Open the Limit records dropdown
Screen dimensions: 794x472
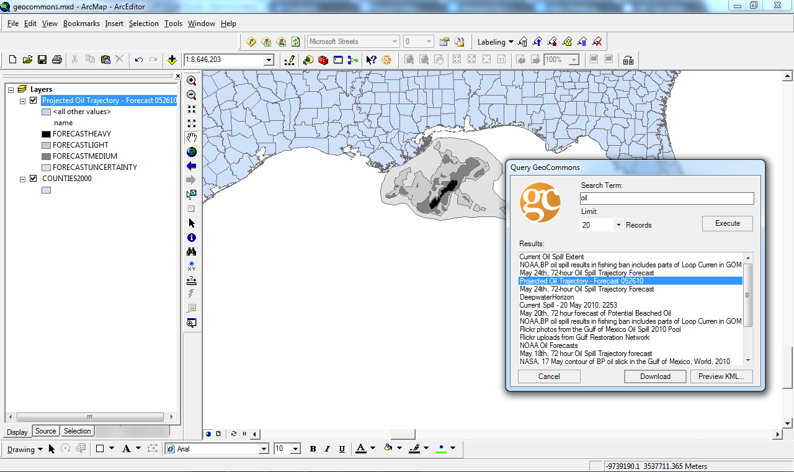tap(618, 225)
